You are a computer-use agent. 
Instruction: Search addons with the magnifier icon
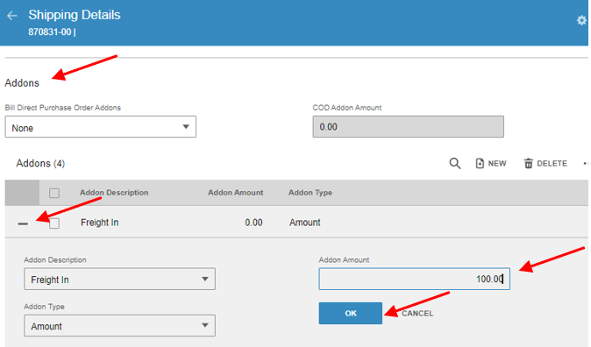click(x=455, y=164)
